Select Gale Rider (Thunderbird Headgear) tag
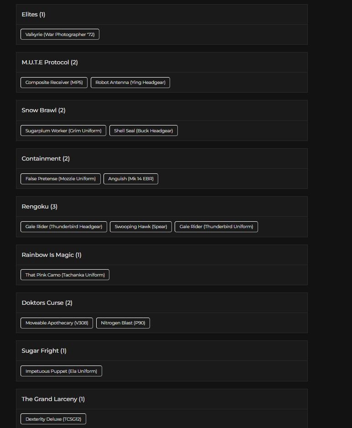Image resolution: width=352 pixels, height=428 pixels. coord(64,227)
